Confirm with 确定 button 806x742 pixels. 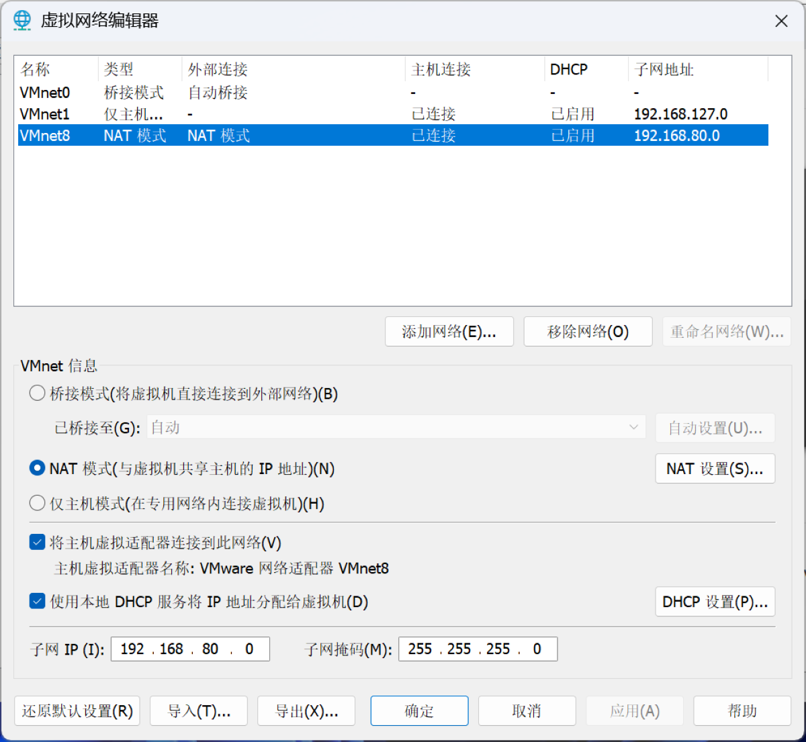coord(420,711)
